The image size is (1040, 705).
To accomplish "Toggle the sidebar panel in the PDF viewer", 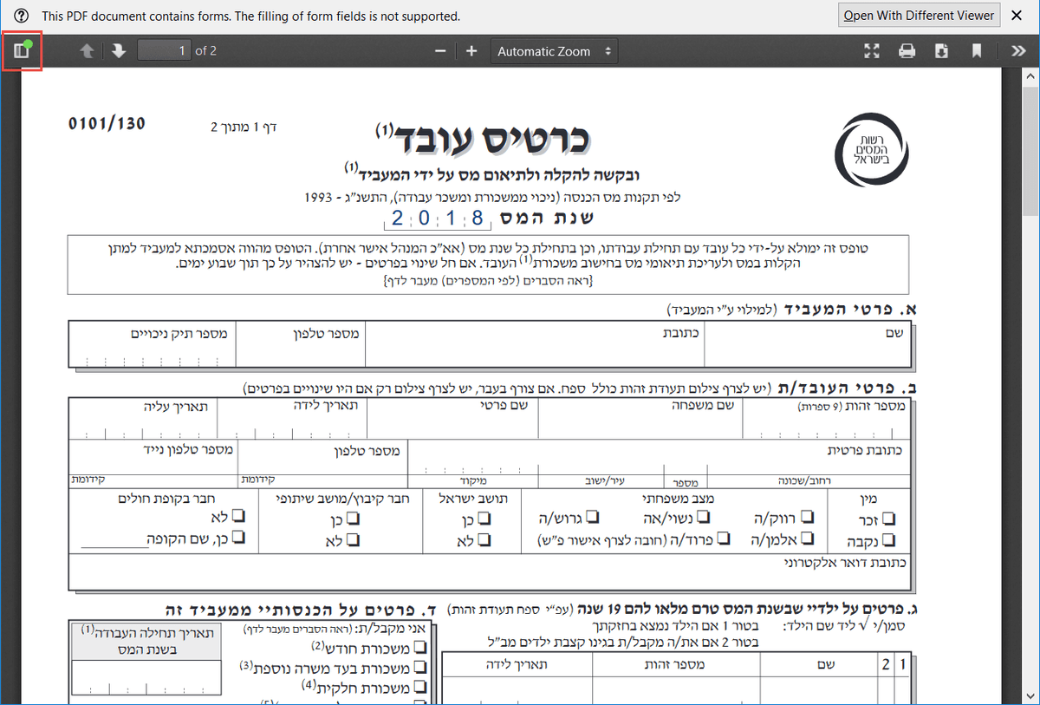I will 22,50.
